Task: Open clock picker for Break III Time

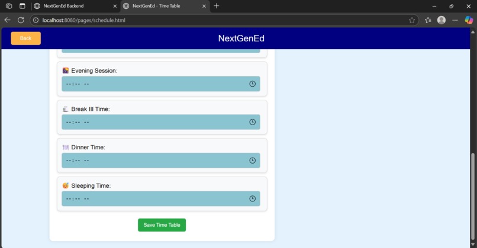Action: point(253,122)
